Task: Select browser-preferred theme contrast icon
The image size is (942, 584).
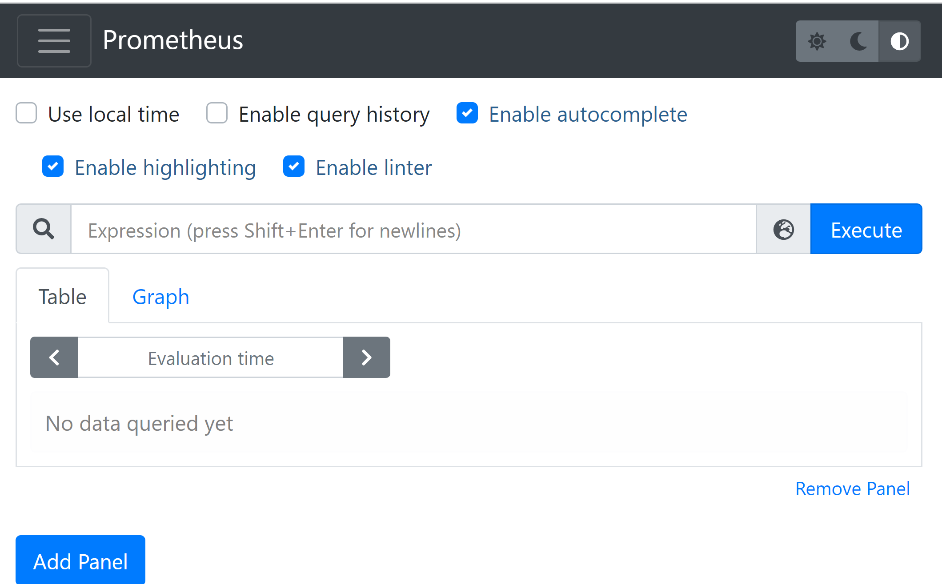Action: click(x=899, y=41)
